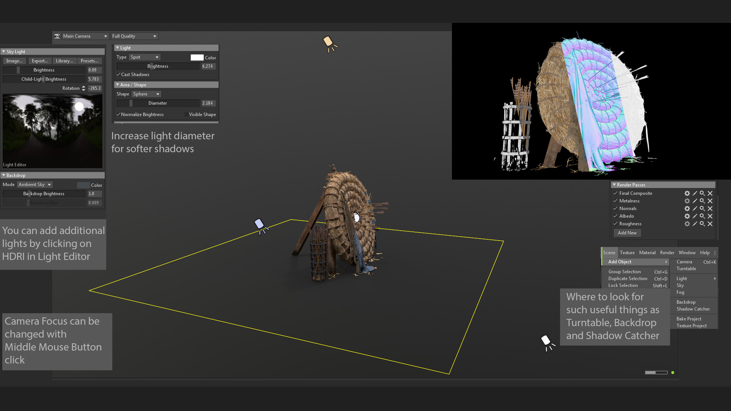Click the white light Color swatch
The image size is (731, 411).
point(197,57)
